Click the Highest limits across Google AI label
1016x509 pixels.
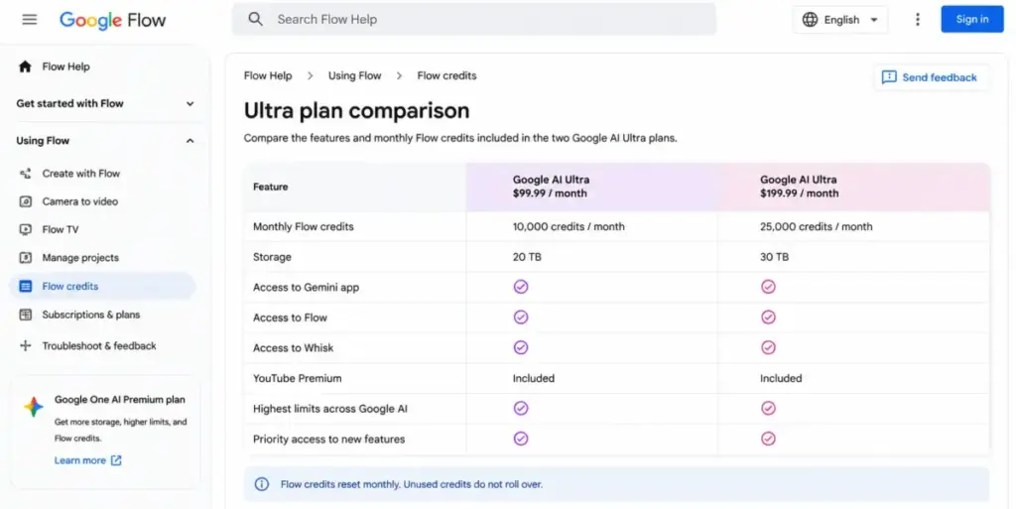330,409
